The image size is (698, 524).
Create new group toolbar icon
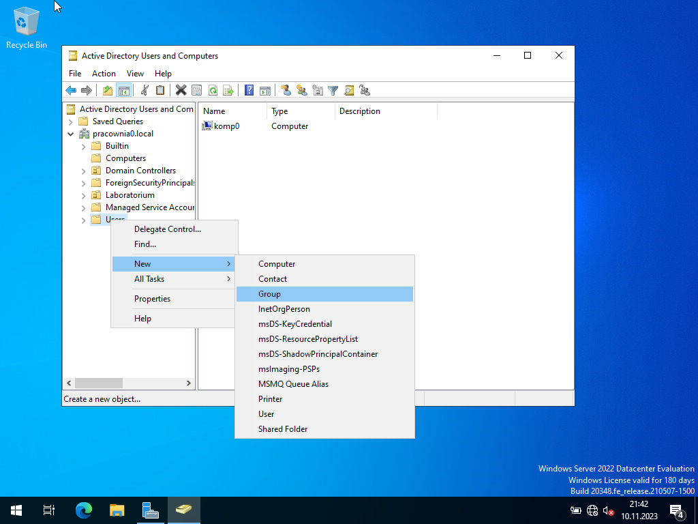coord(302,91)
